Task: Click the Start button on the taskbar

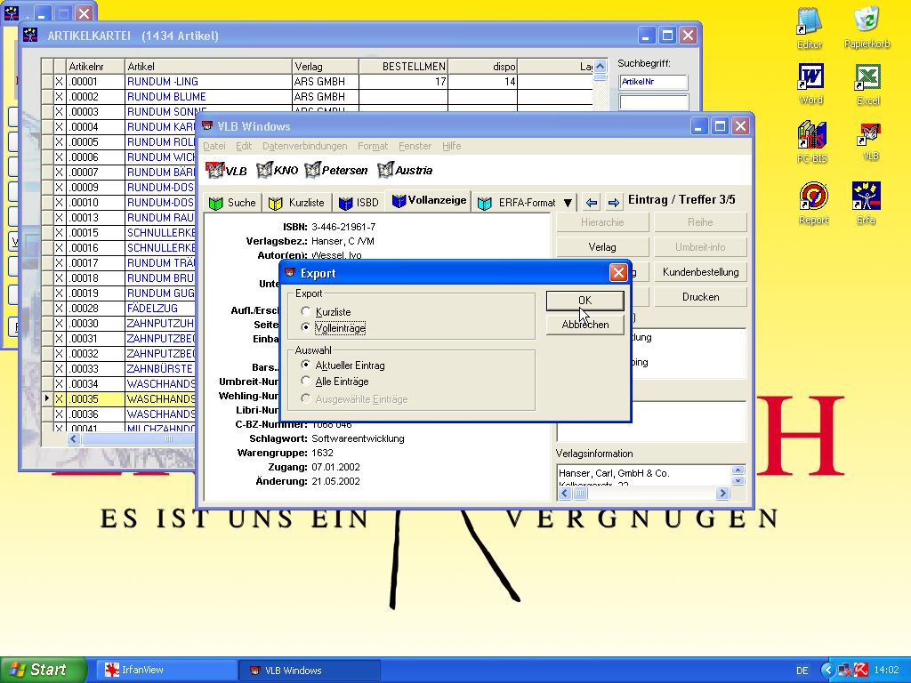Action: 44,671
